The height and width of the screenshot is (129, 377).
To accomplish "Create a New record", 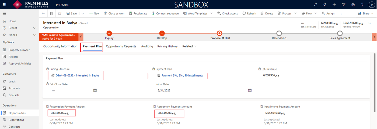I will (94, 13).
